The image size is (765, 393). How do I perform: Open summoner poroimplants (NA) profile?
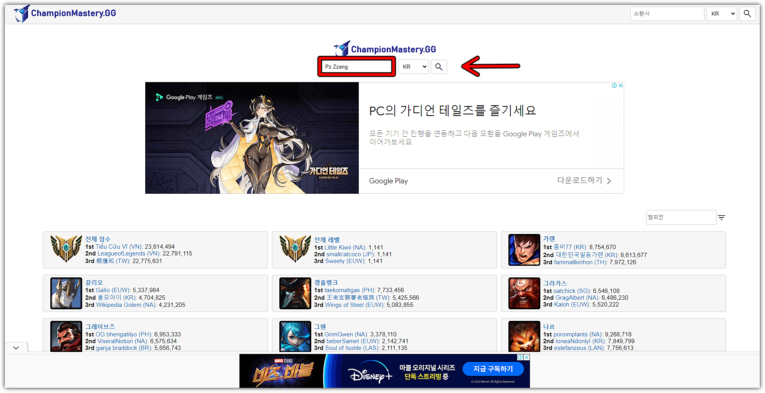[578, 334]
